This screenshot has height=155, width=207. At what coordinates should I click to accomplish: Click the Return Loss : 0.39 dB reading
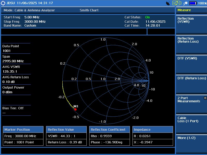pos(66,142)
